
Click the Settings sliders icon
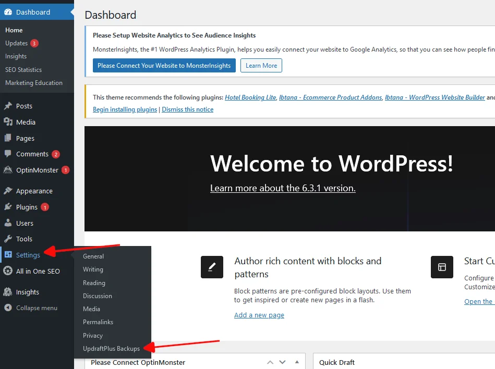pos(8,254)
